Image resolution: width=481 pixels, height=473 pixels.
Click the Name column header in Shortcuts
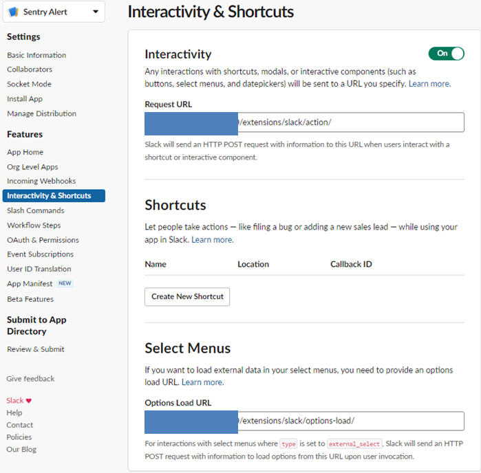156,264
